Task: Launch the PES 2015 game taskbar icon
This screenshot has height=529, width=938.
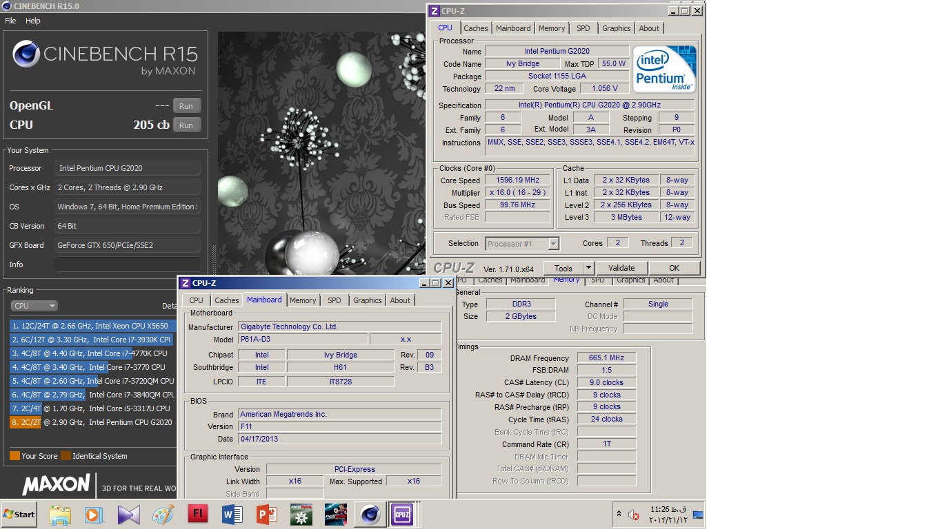Action: tap(336, 515)
